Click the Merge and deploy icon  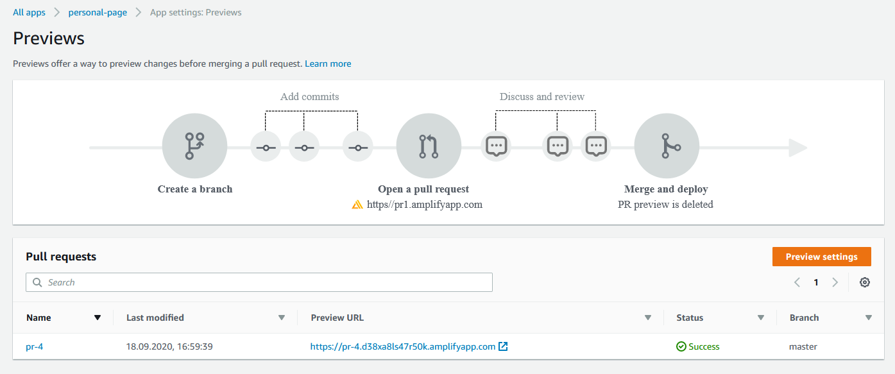tap(667, 148)
